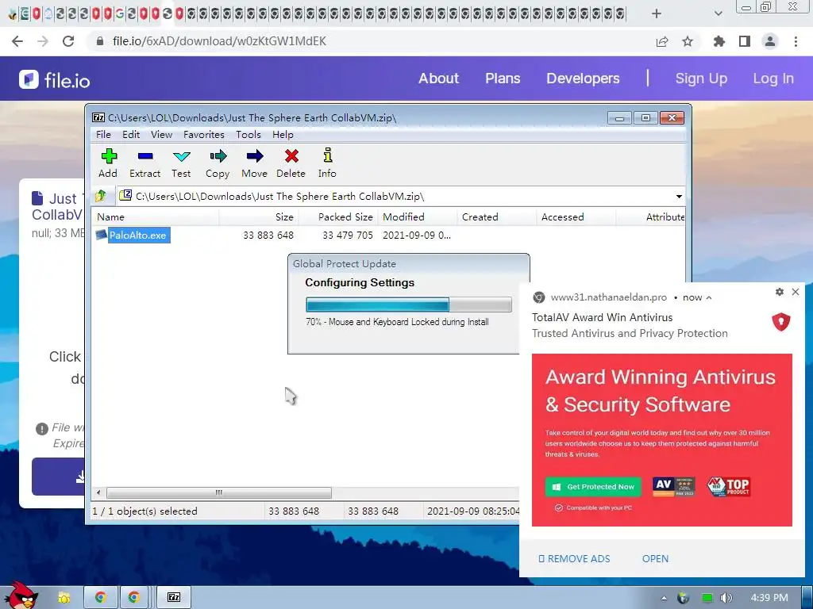Screen dimensions: 813x609
Task: Go back in browser history
Action: point(17,41)
